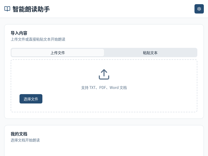
Task: Click the 选择文件 button
Action: [31, 99]
